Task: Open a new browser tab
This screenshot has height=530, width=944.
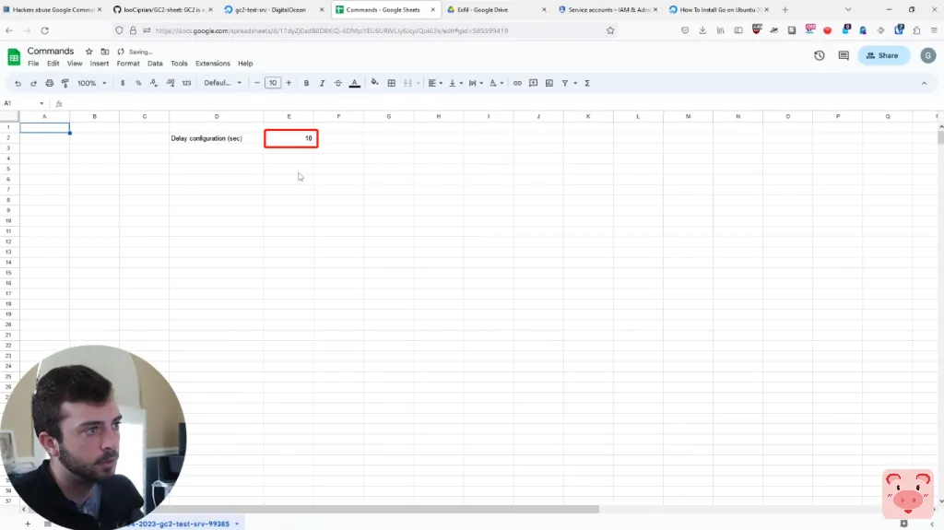Action: 785,9
